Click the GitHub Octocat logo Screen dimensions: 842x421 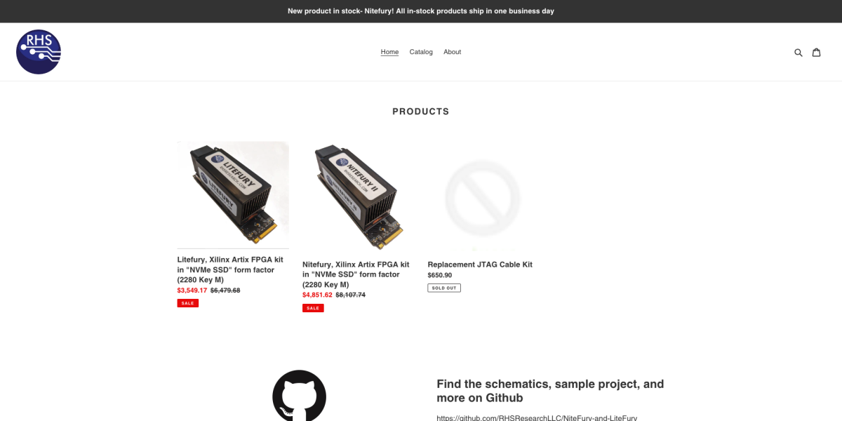[300, 395]
